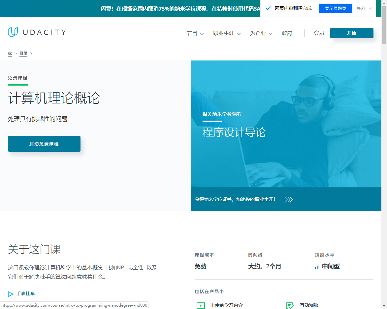
Task: Click the checkmark icon in translation bar
Action: pos(268,8)
